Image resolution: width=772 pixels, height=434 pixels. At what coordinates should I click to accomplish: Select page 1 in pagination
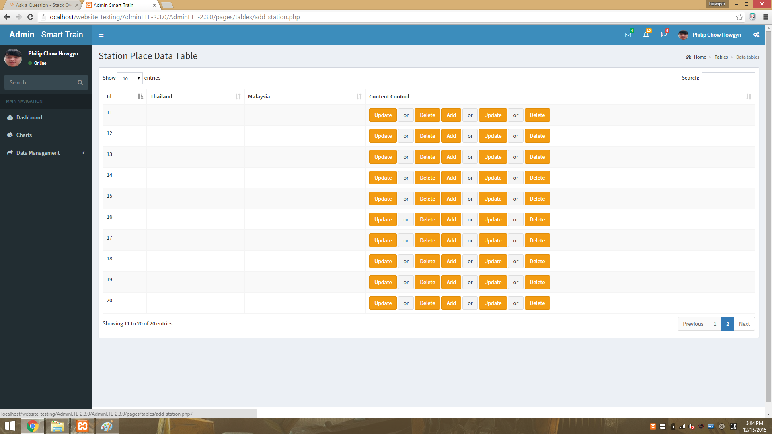point(714,324)
